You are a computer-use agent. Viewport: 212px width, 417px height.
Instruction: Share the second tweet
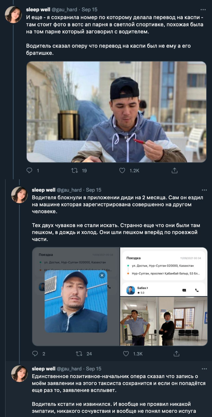tap(177, 353)
